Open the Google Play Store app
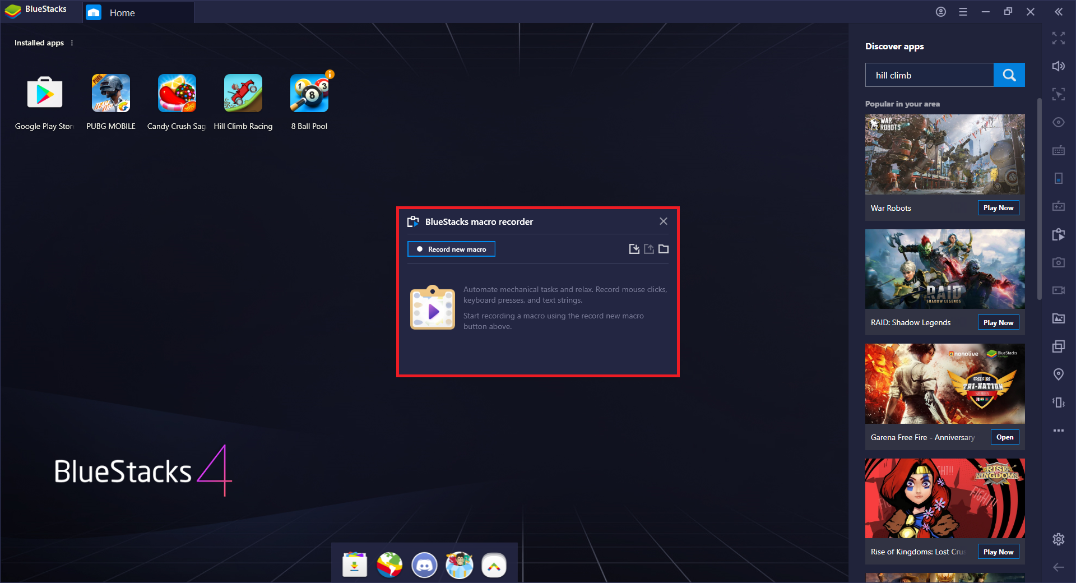1076x583 pixels. pos(45,93)
